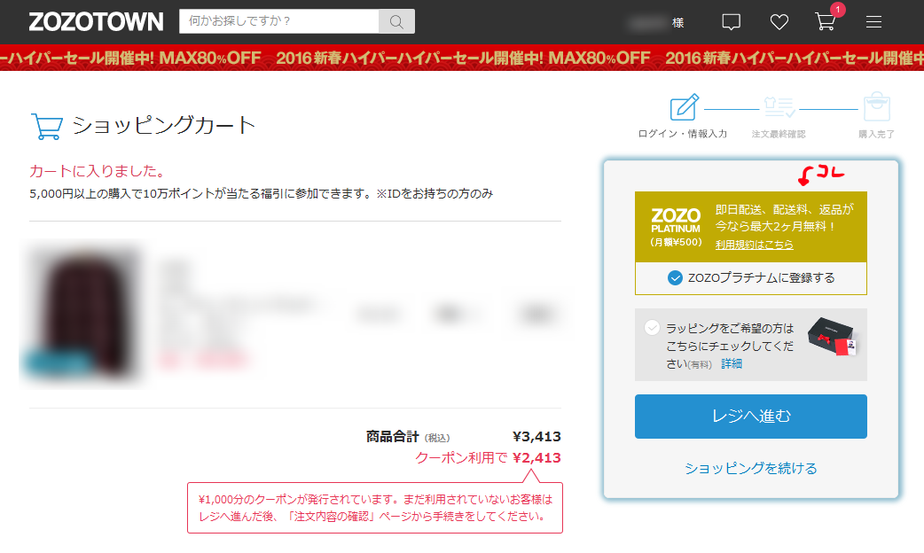924x553 pixels.
Task: Click the gift box wrapping image
Action: pyautogui.click(x=832, y=338)
